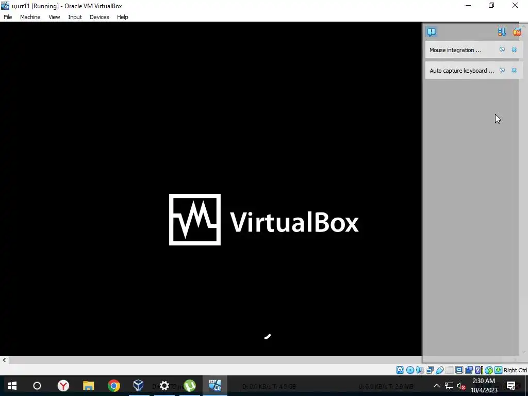Image resolution: width=528 pixels, height=396 pixels.
Task: Click the VirtualBox window title bar icon
Action: click(x=5, y=6)
